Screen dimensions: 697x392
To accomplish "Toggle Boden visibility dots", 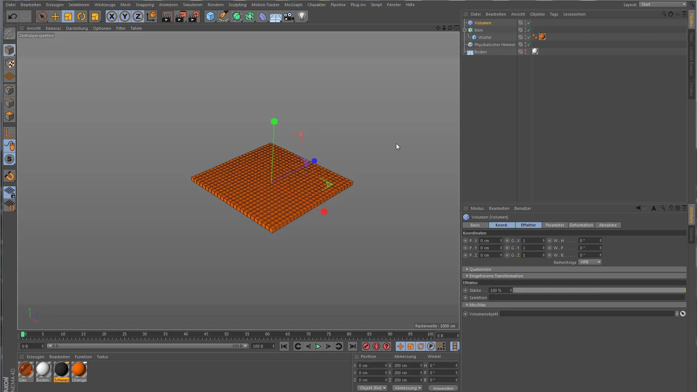I will [525, 52].
